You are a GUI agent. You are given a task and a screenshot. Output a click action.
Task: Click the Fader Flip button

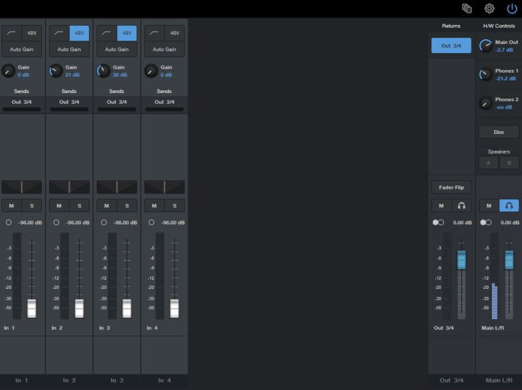tap(451, 188)
